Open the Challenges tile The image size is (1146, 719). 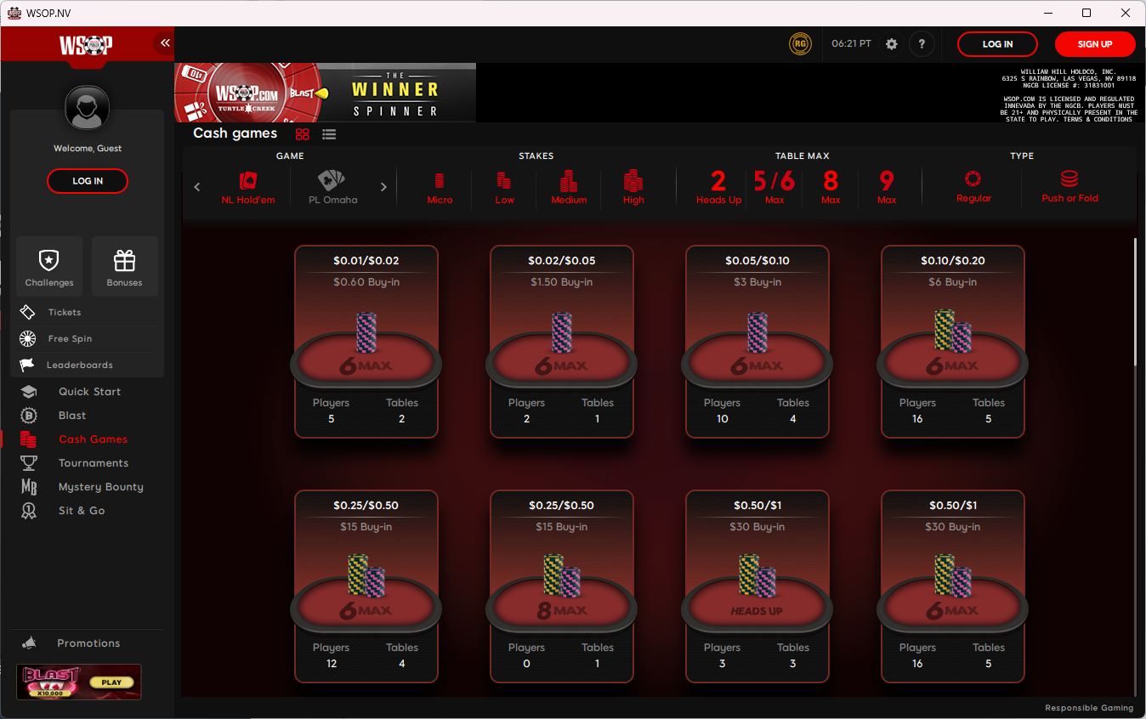(49, 267)
